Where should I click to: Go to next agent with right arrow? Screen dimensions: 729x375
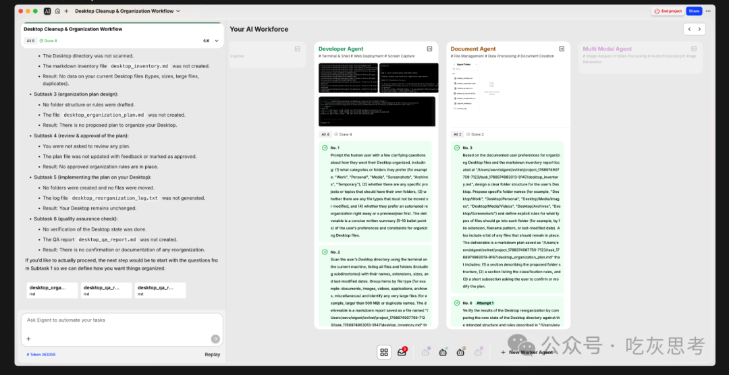coord(700,29)
